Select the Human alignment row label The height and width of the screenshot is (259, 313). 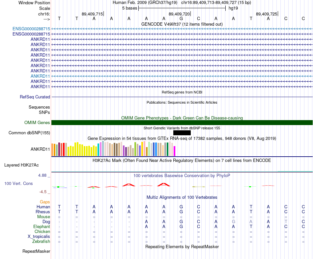[x=43, y=207]
